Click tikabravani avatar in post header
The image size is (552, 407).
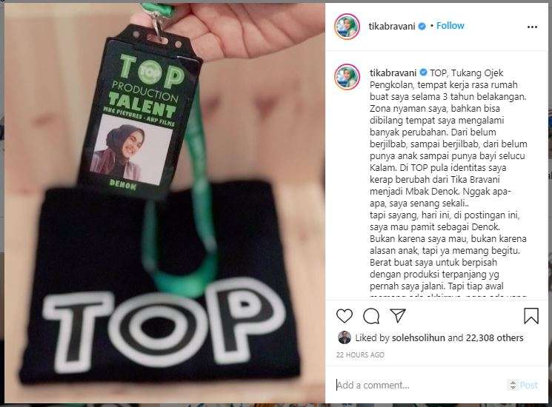(x=347, y=27)
